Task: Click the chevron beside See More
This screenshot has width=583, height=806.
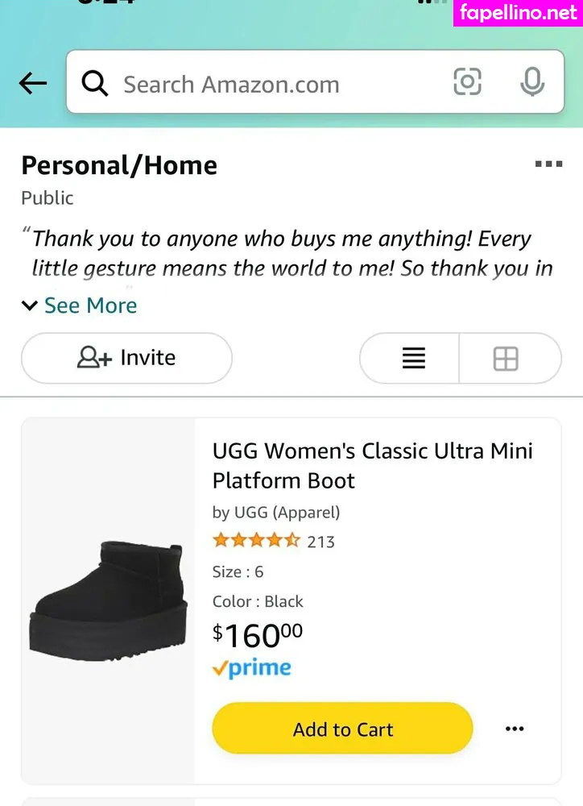Action: point(30,305)
